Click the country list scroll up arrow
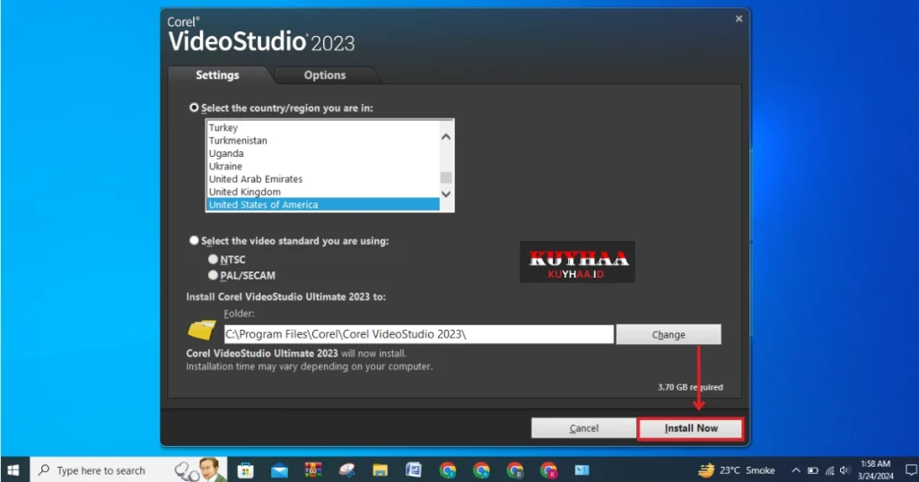The image size is (919, 482). (x=446, y=137)
